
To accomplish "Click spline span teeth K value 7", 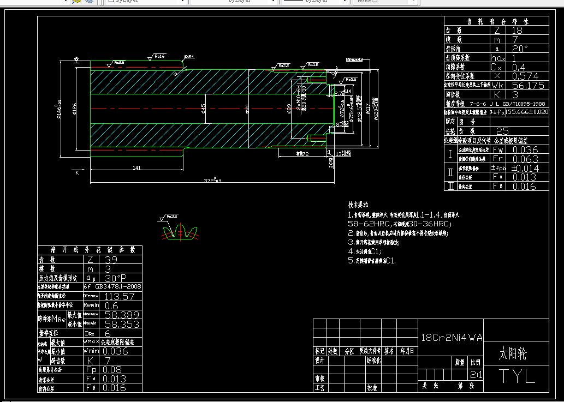I will click(107, 361).
